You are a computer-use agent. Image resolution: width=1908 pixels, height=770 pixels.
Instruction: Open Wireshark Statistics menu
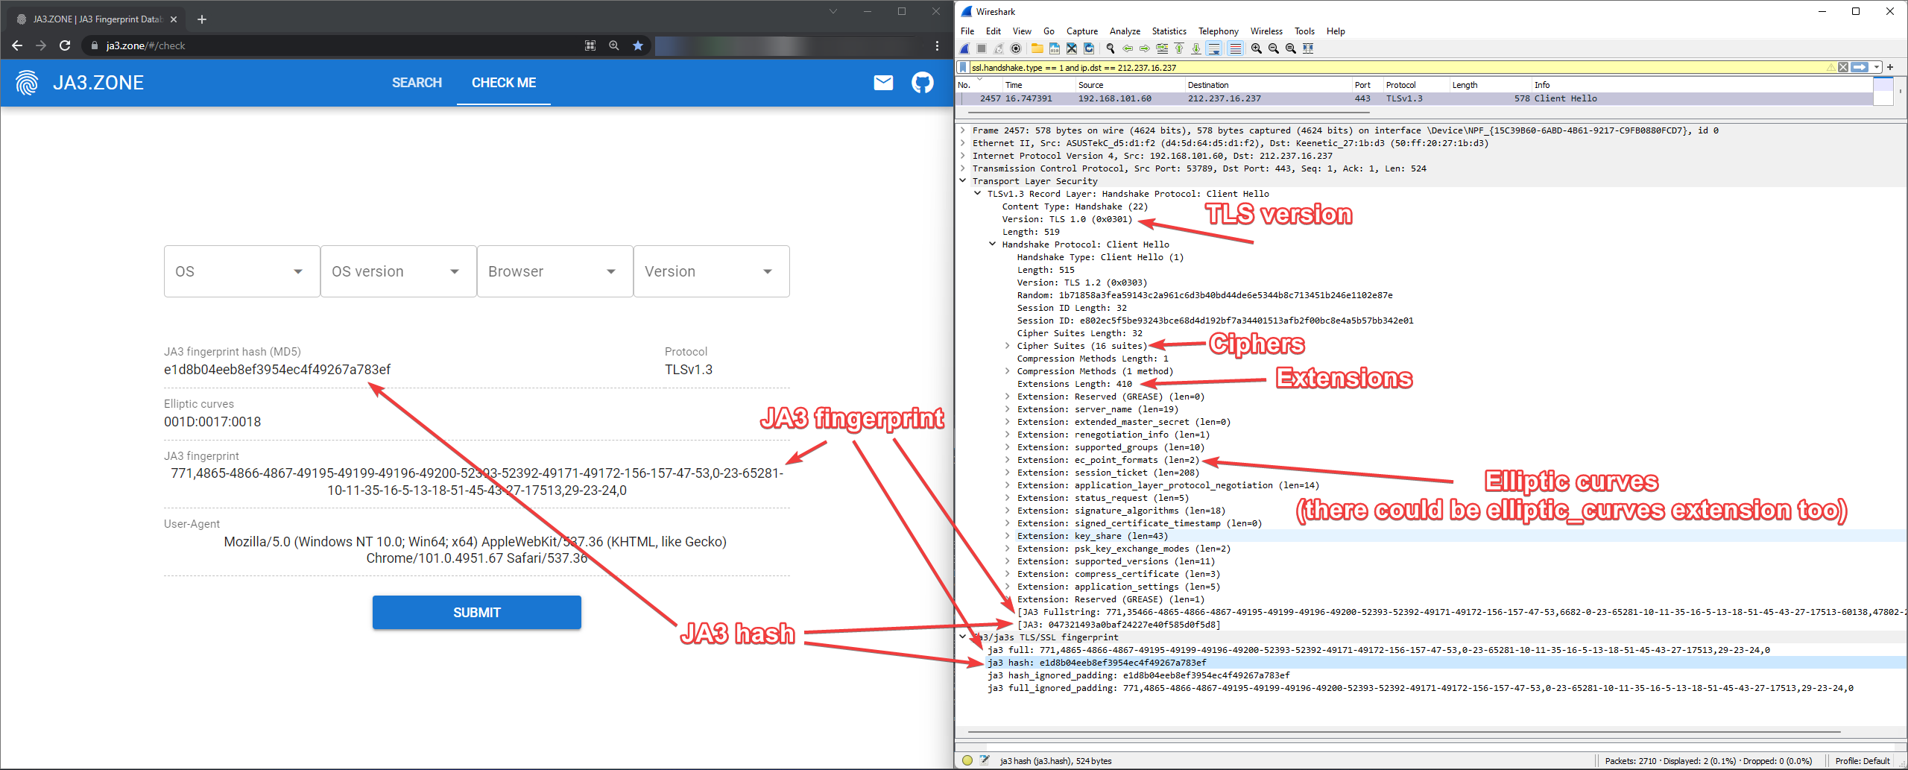coord(1169,31)
